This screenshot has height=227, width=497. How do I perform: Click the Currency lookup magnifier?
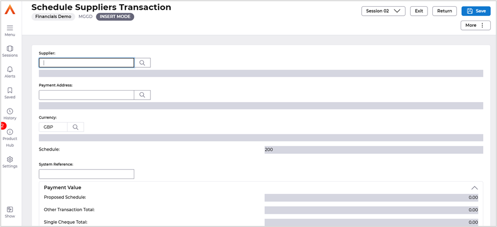75,127
